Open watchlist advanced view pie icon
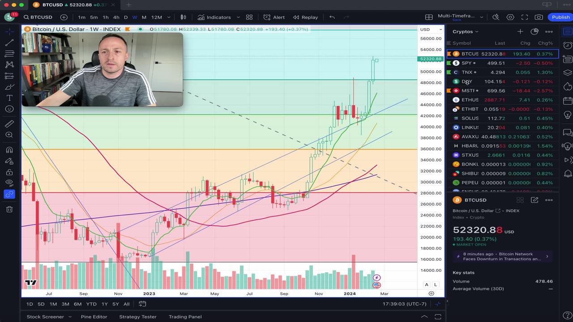This screenshot has height=322, width=573. pos(535,32)
